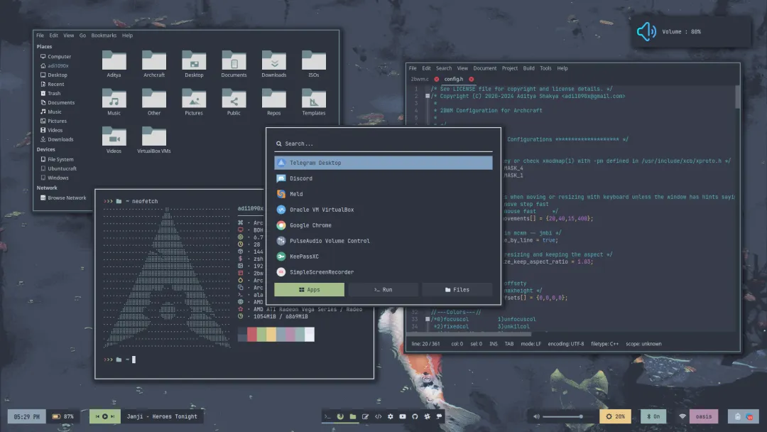Open the GitHub icon in bottom dock
767x432 pixels.
point(415,416)
